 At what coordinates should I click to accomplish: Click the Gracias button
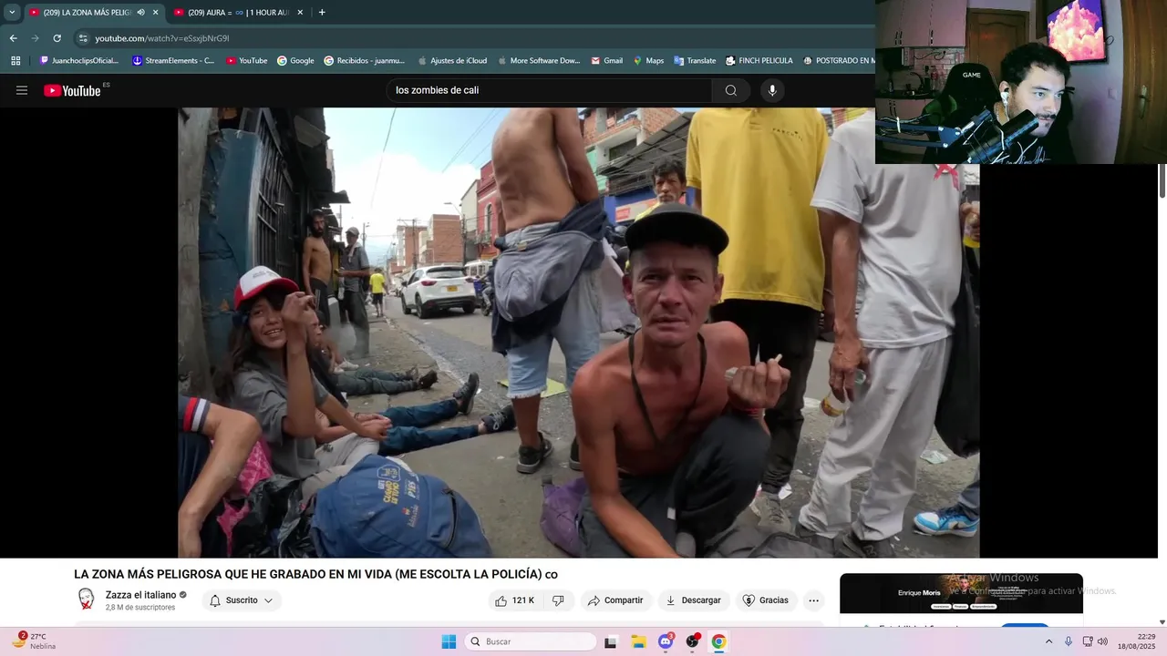coord(765,600)
